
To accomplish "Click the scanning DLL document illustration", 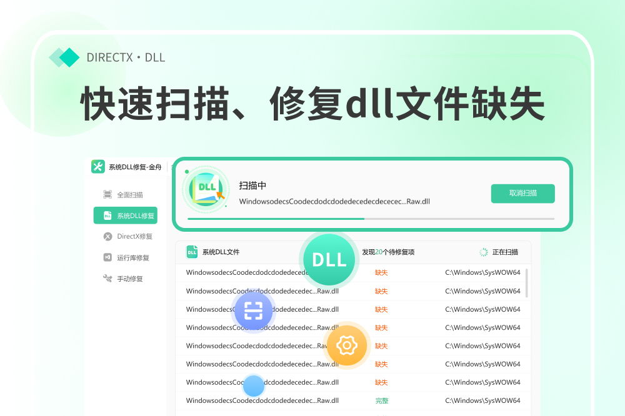I will point(206,189).
